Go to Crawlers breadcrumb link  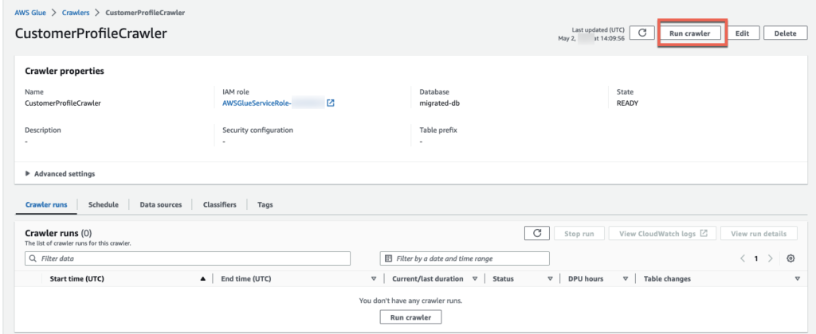pos(76,13)
